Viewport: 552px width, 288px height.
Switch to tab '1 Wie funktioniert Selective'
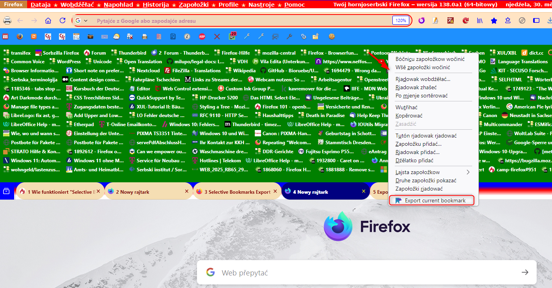point(61,192)
